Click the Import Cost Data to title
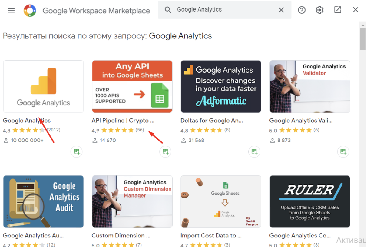 [211, 235]
